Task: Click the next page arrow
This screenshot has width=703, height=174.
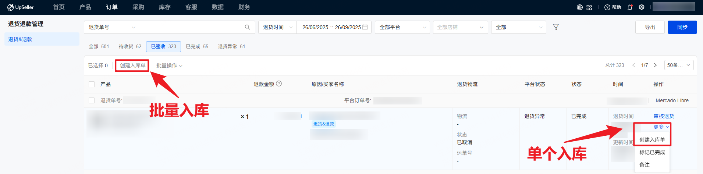Action: coord(655,65)
